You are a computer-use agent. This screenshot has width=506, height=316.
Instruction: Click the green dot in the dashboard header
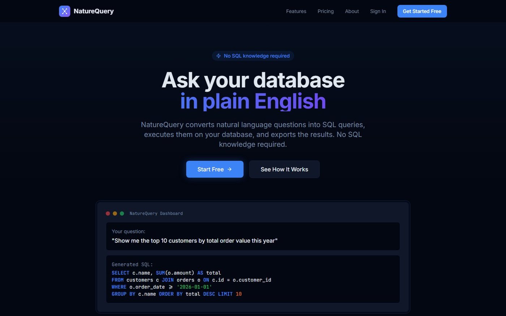coord(122,213)
